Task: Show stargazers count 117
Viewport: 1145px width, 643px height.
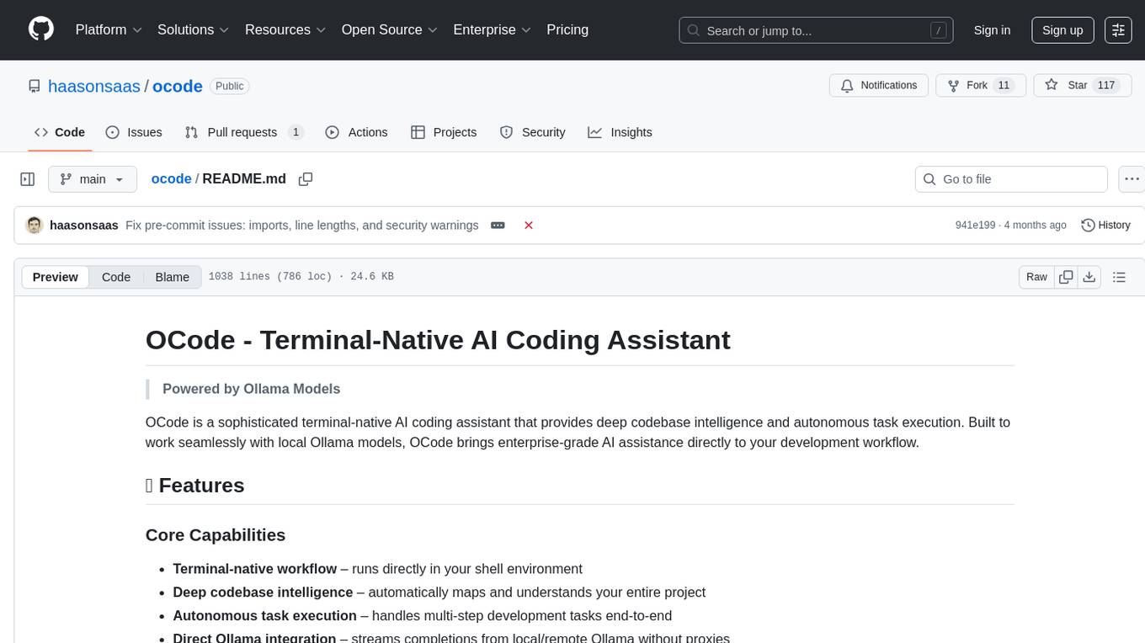Action: pos(1106,86)
